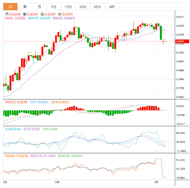Click the DEA:0.0022 value

[x=60, y=102]
